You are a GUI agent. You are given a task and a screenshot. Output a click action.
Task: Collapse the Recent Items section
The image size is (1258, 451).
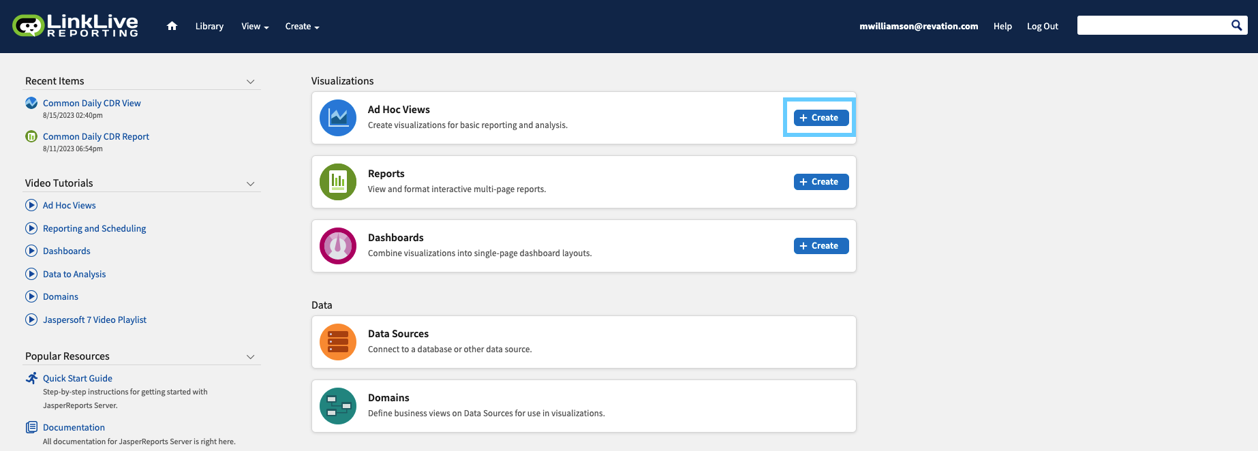tap(250, 82)
